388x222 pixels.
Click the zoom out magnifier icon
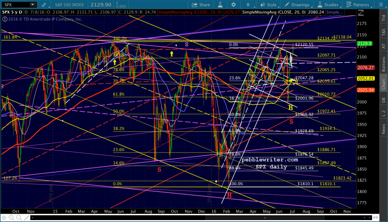click(19, 217)
